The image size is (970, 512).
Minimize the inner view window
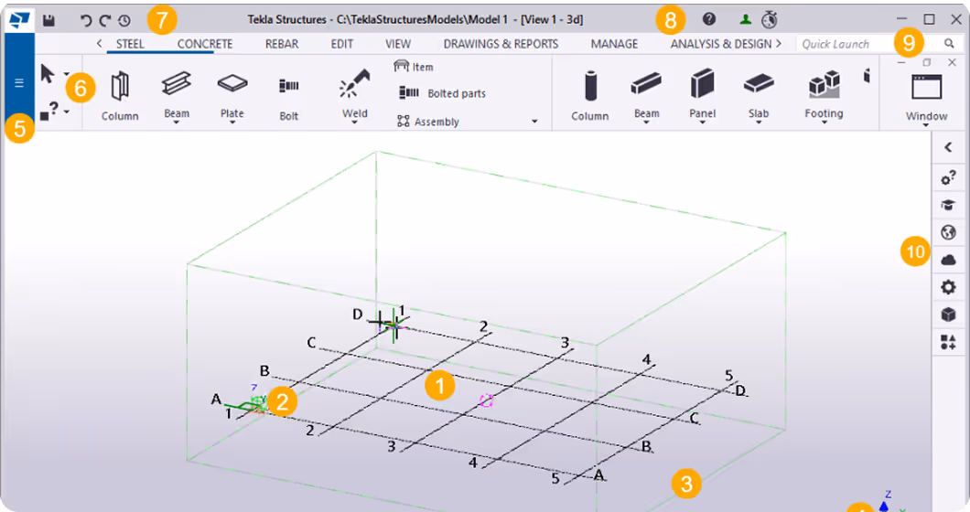tap(901, 62)
